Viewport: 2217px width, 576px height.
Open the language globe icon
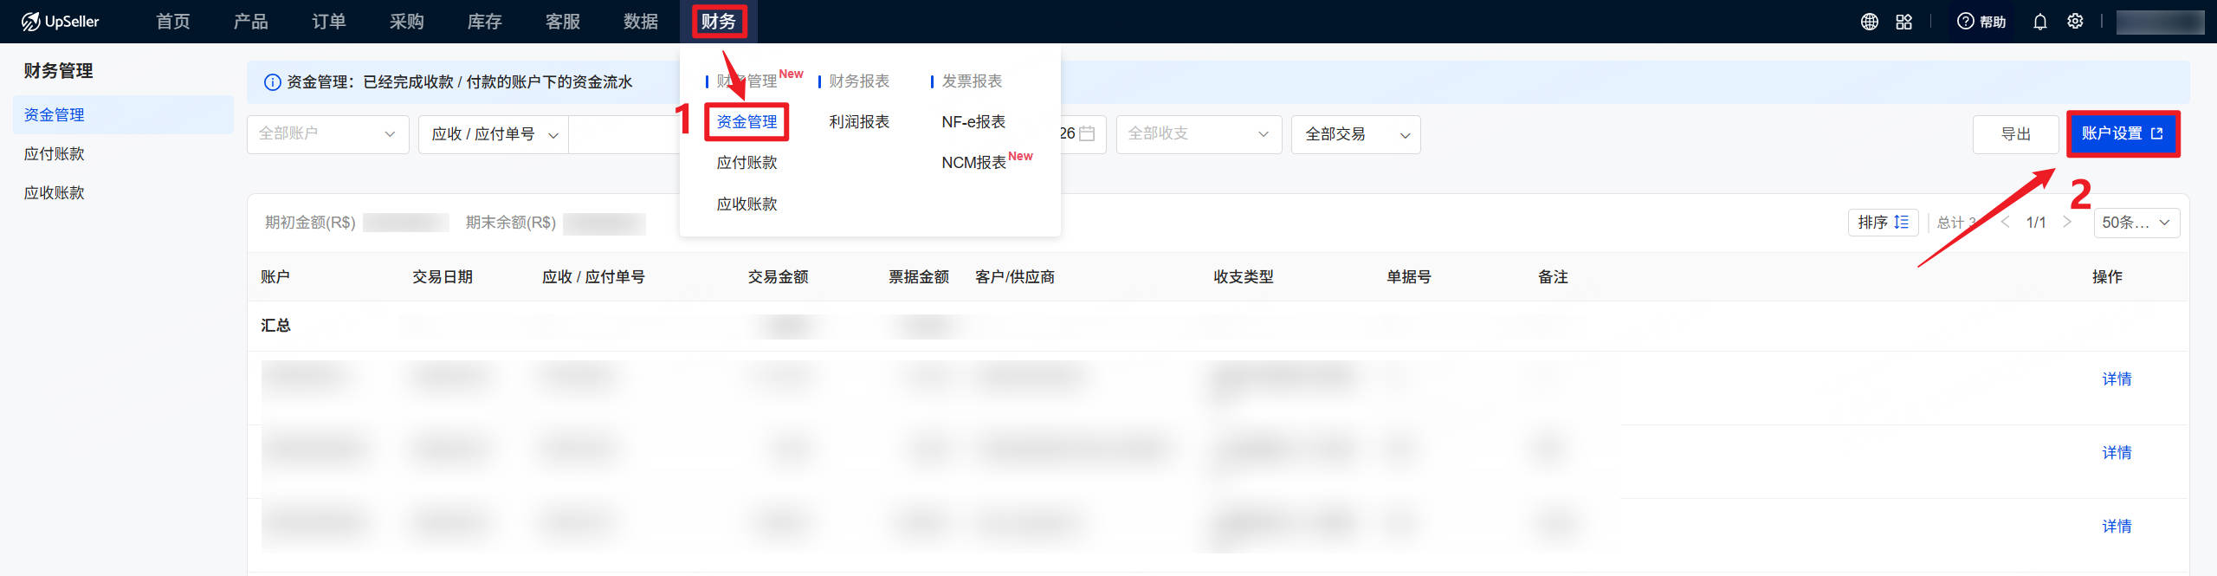pos(1869,22)
